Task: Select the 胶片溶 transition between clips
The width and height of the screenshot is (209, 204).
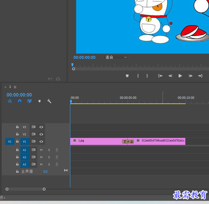Action: (128, 142)
